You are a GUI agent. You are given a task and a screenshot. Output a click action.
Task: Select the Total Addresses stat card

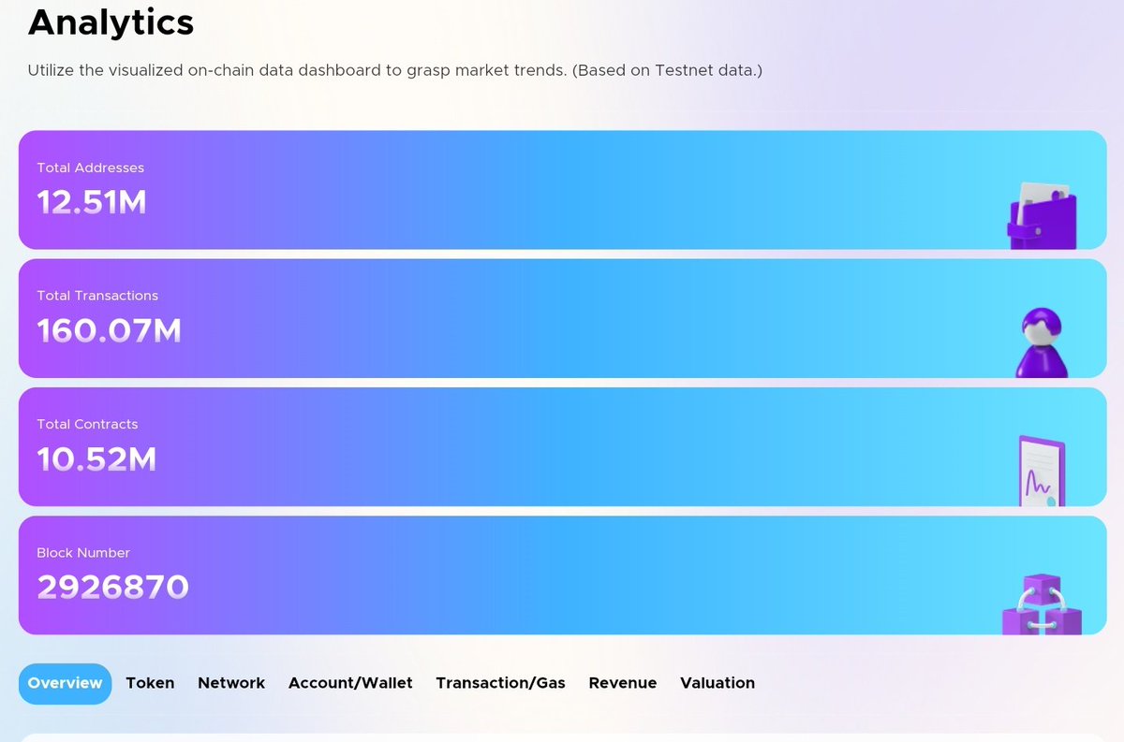click(562, 189)
